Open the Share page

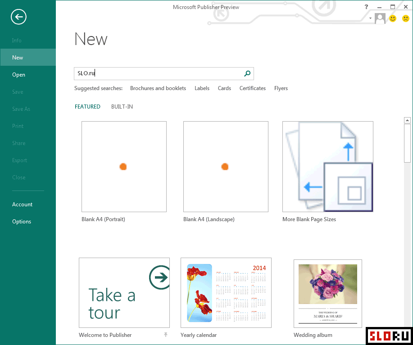click(x=19, y=143)
